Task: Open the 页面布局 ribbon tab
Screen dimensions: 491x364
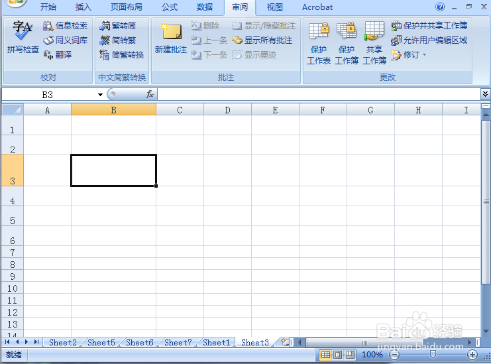Action: [126, 7]
